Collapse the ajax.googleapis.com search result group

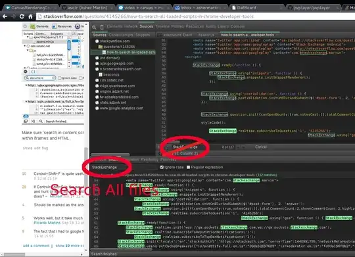point(26,85)
